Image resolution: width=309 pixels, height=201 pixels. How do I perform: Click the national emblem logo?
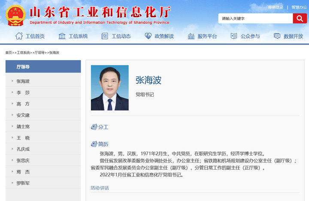(x=15, y=15)
